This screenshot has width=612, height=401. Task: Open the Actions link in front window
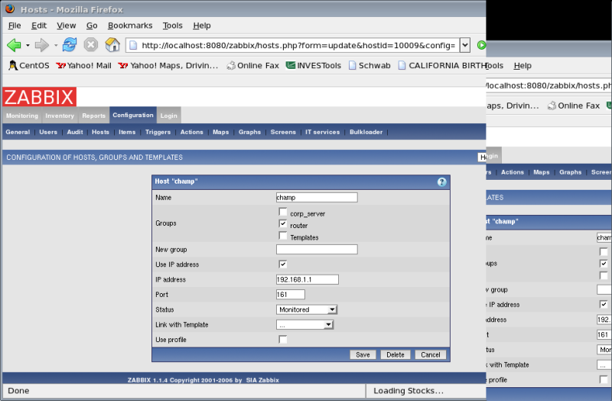pyautogui.click(x=192, y=132)
